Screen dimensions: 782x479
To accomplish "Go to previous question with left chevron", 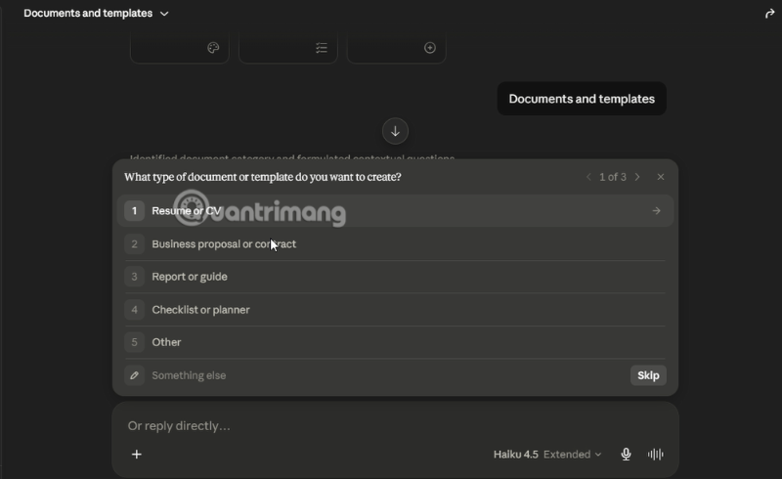I will click(588, 177).
